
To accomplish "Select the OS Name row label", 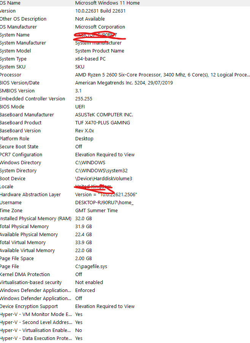I will [10, 3].
